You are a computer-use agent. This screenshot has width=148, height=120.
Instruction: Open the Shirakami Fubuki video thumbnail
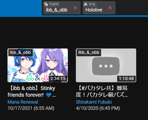point(106,65)
